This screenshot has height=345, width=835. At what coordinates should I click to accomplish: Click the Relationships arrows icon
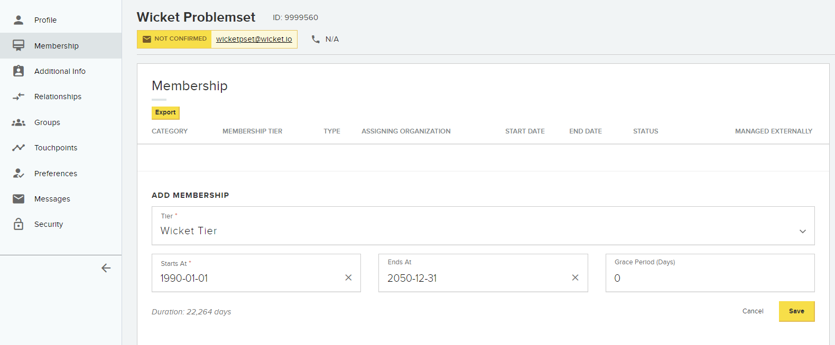click(18, 97)
